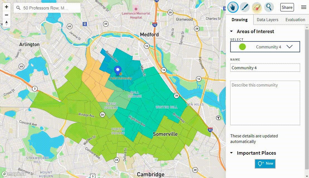
Task: Switch to the drawing brush tool
Action: (245, 7)
